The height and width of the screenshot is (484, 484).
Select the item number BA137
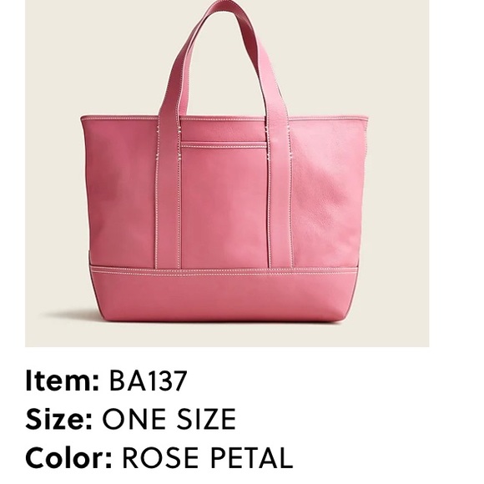pyautogui.click(x=148, y=381)
